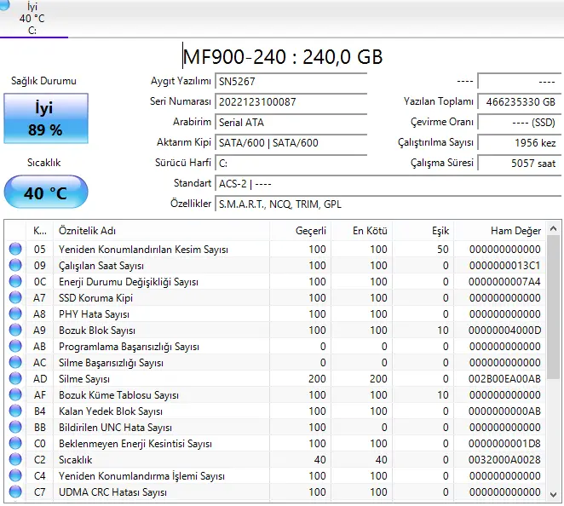Image resolution: width=564 pixels, height=506 pixels.
Task: Click status circle for Çalışılan Saat Sayısı row
Action: tap(15, 265)
